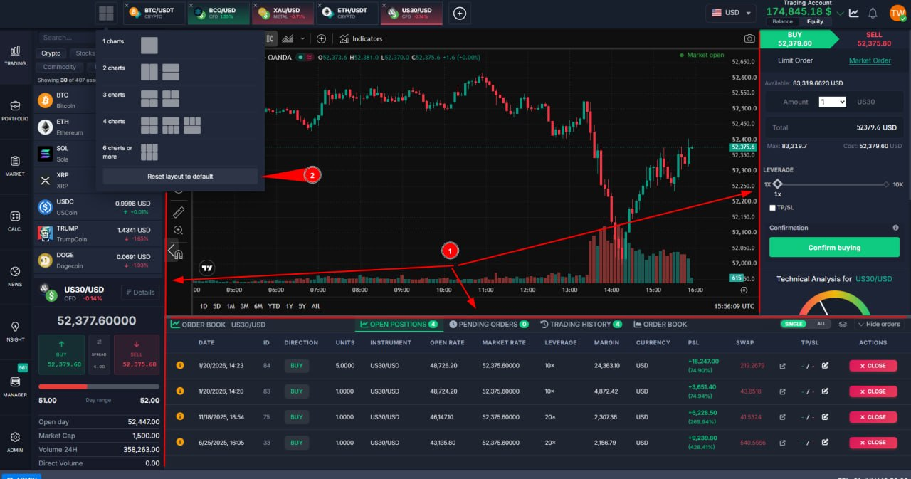Collapse the drawing toolbar with arrow
This screenshot has width=911, height=479.
pos(171,250)
